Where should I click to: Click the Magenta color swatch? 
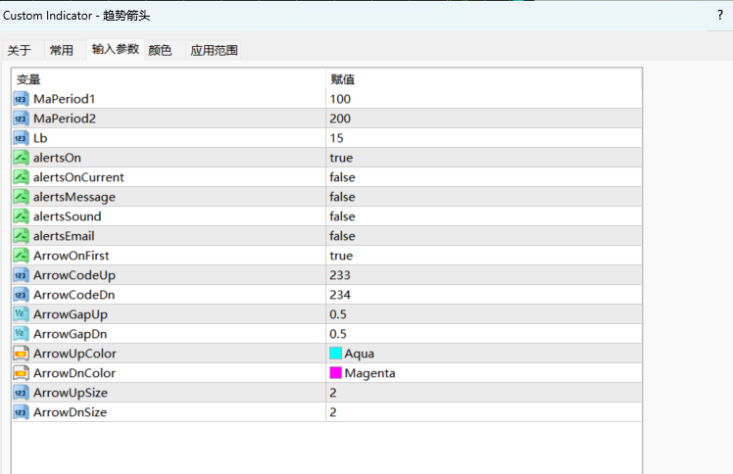(x=336, y=373)
